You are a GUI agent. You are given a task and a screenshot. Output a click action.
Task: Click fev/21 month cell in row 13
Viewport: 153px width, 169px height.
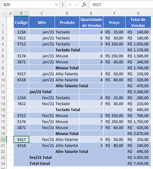pyautogui.click(x=42, y=98)
